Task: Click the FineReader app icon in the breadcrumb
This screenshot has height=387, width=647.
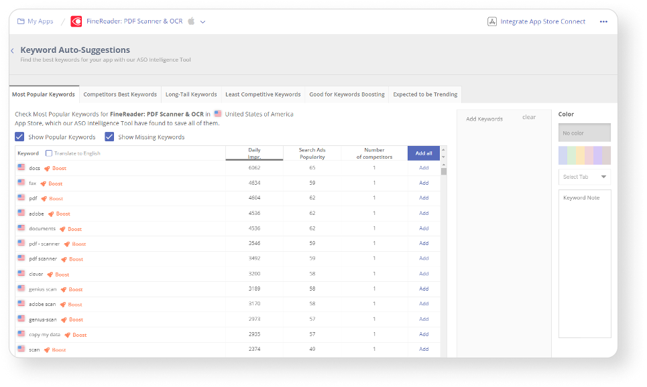Action: (x=76, y=21)
